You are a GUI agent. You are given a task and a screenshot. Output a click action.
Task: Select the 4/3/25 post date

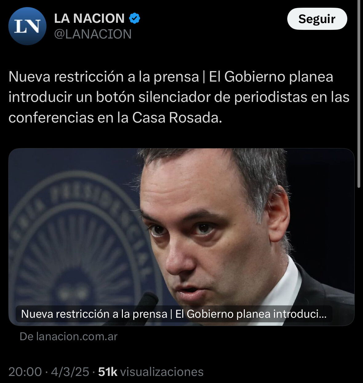point(70,372)
